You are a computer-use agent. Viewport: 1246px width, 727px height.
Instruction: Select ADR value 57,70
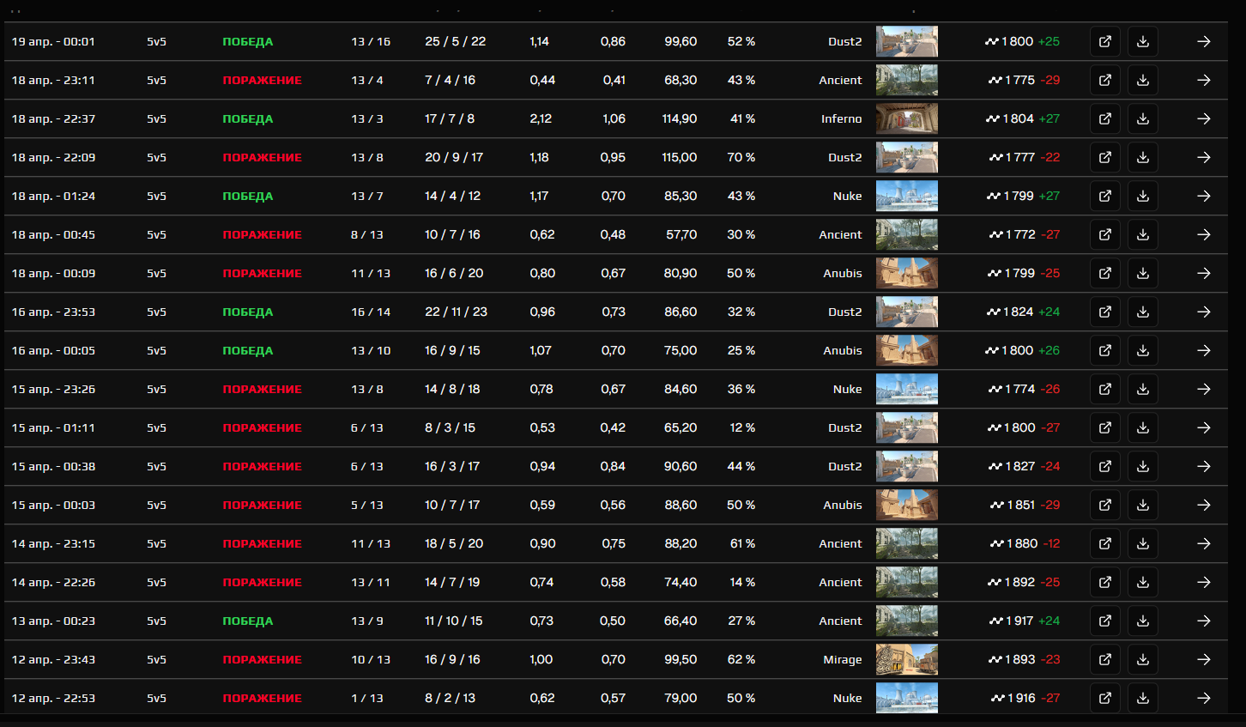pyautogui.click(x=681, y=234)
